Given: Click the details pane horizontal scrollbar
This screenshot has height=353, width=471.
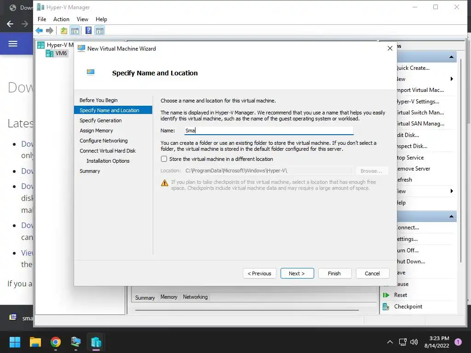Looking at the screenshot, I should [x=247, y=310].
